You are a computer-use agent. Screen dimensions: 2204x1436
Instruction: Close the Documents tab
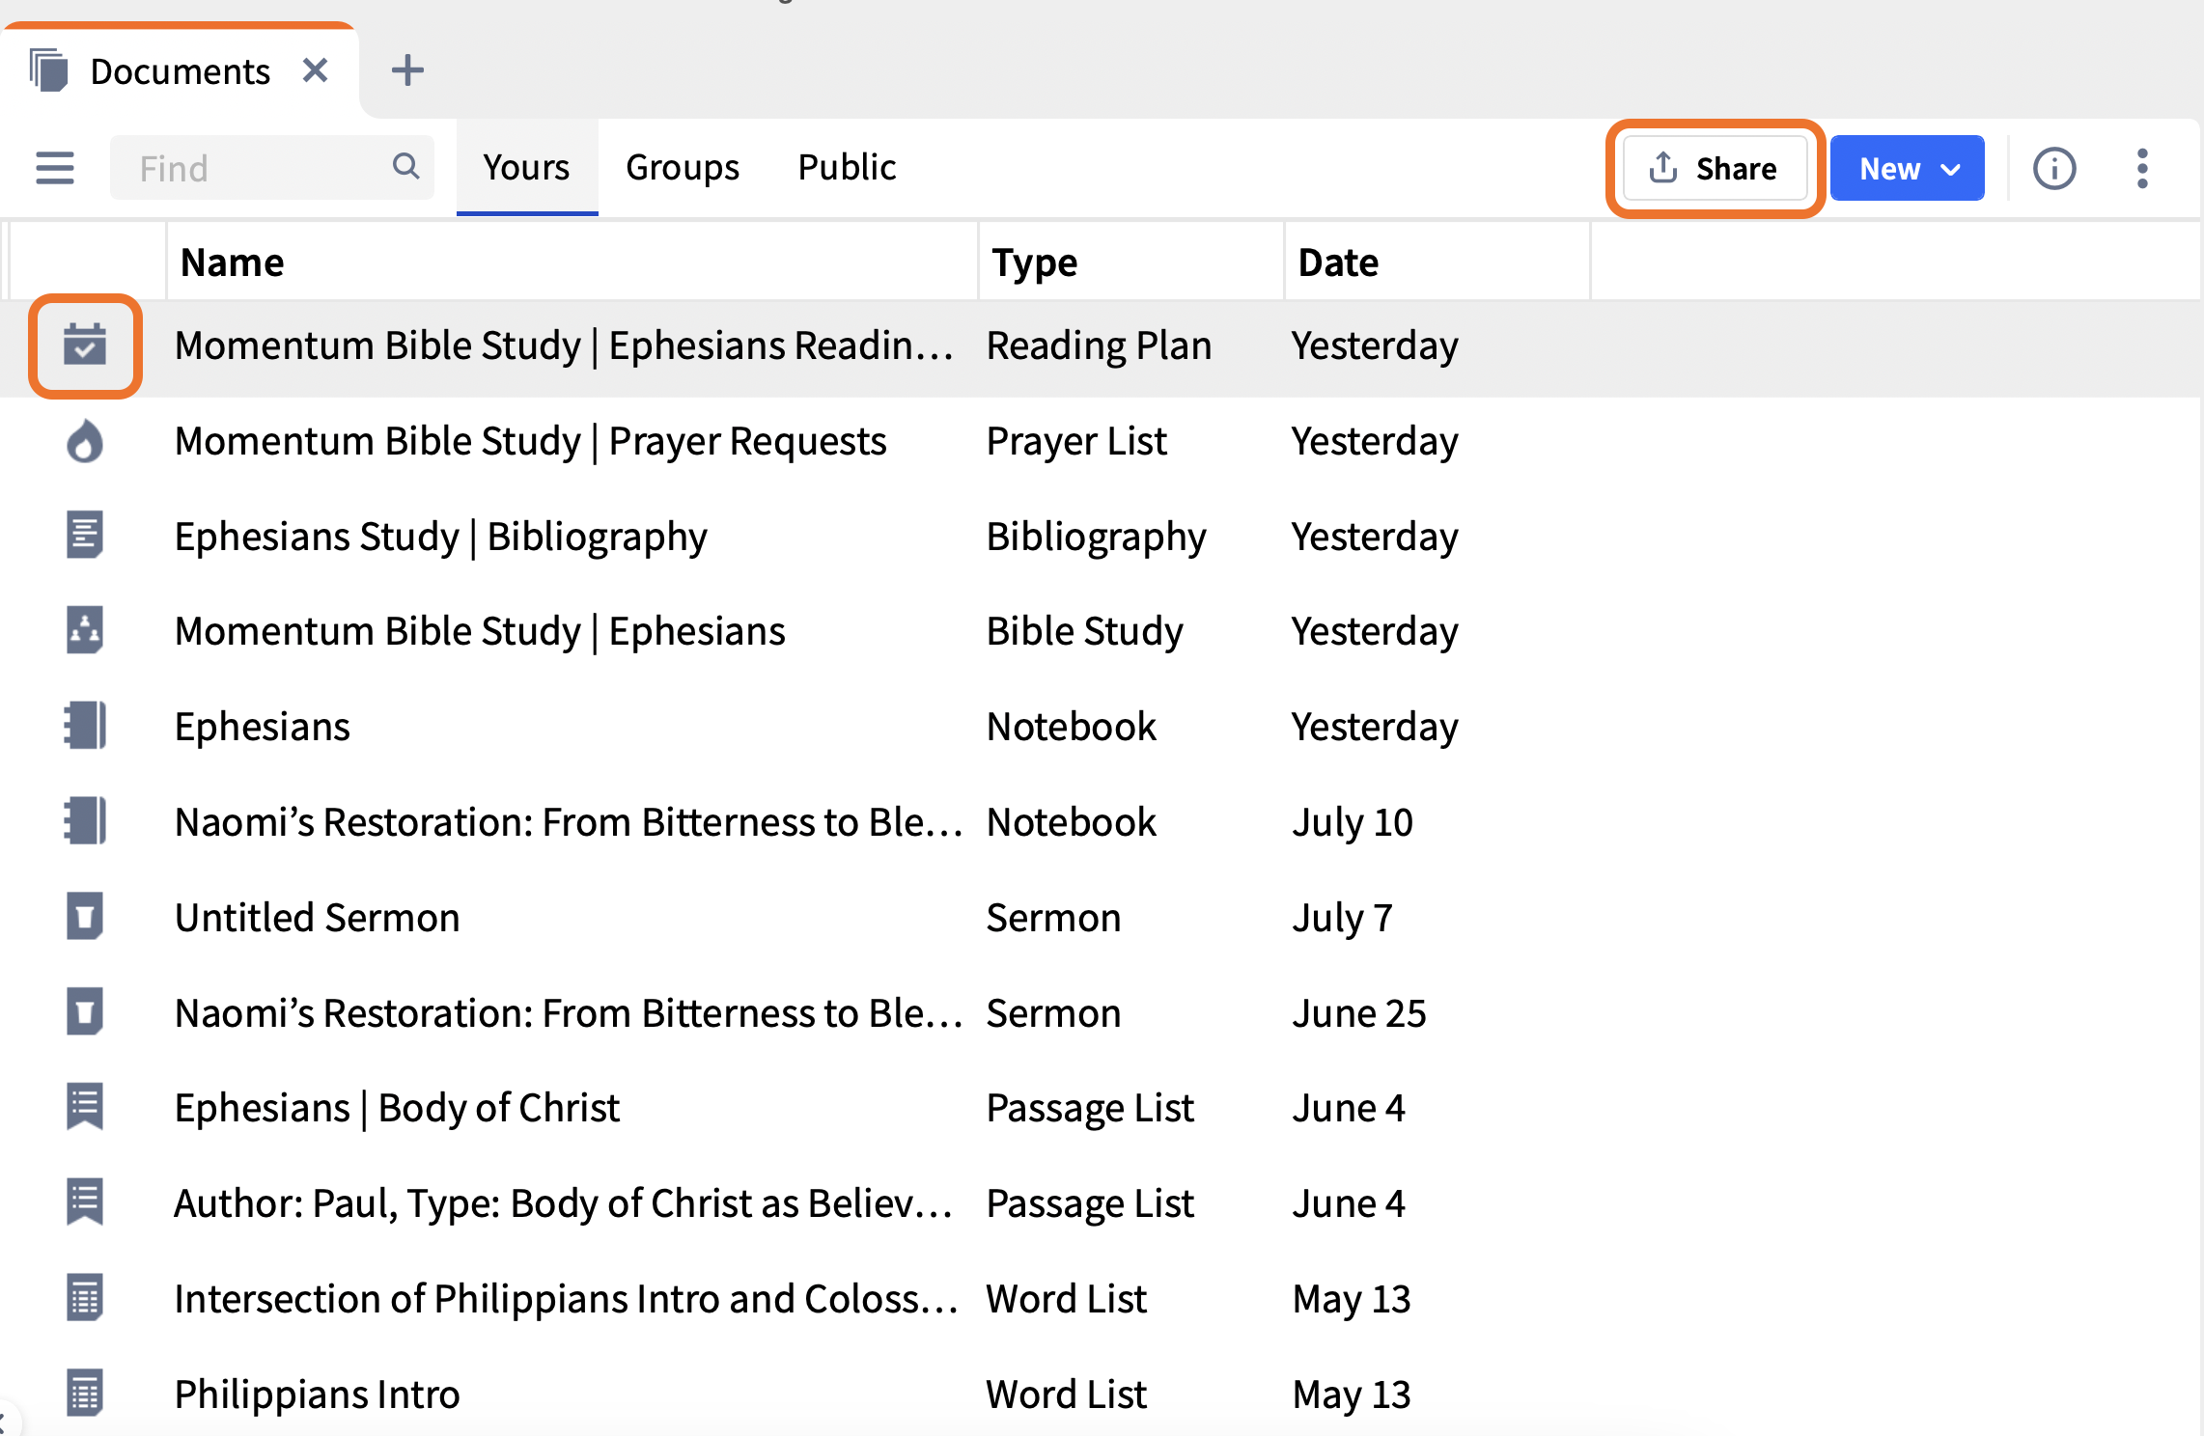tap(316, 70)
